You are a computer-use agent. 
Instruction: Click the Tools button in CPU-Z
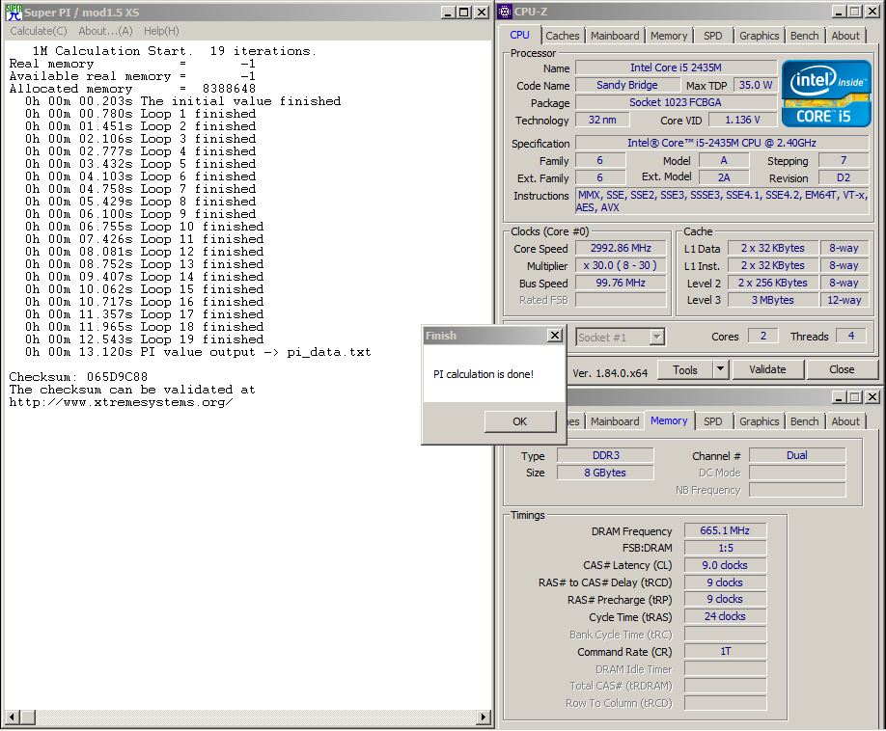coord(685,369)
